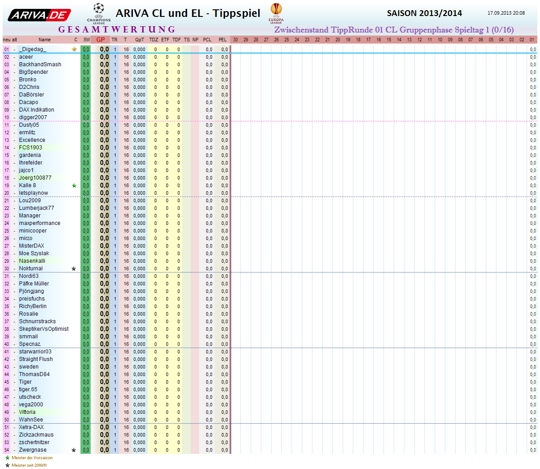Select player Zickzackmaus
This screenshot has height=469, width=540.
(x=36, y=435)
